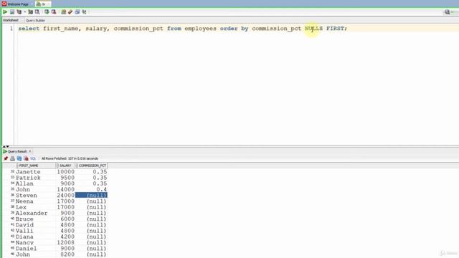The width and height of the screenshot is (459, 258).
Task: Select salary cell 24000
Action: 65,195
